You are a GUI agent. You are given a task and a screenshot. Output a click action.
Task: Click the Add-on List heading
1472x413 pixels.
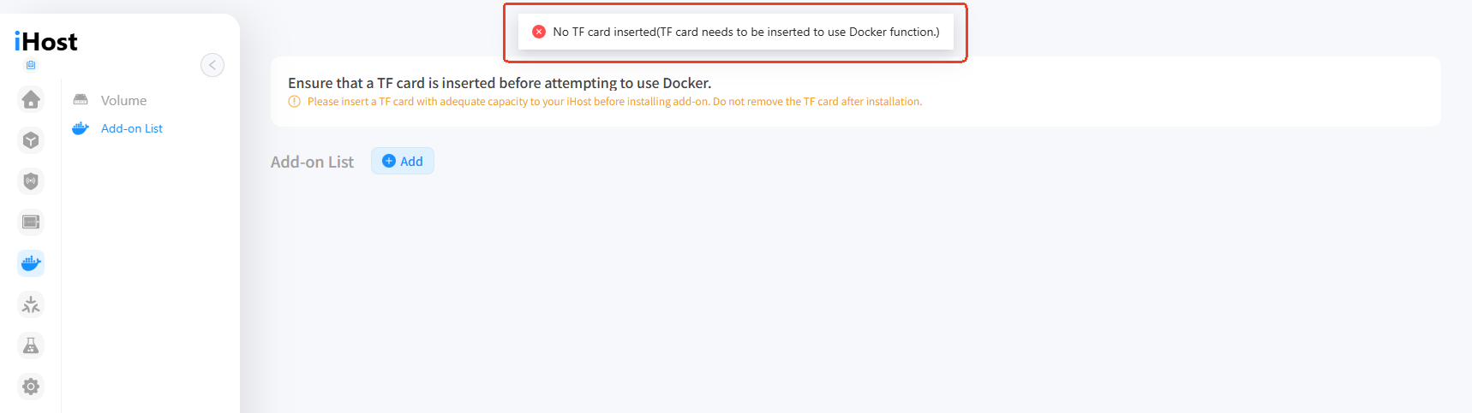pos(312,162)
